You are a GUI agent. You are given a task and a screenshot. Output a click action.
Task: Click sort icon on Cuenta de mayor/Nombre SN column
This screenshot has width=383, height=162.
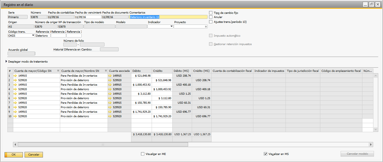click(106, 71)
